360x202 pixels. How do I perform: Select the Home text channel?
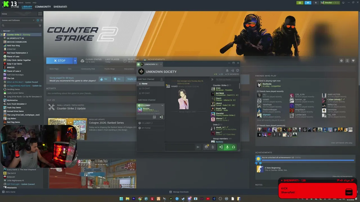click(150, 84)
